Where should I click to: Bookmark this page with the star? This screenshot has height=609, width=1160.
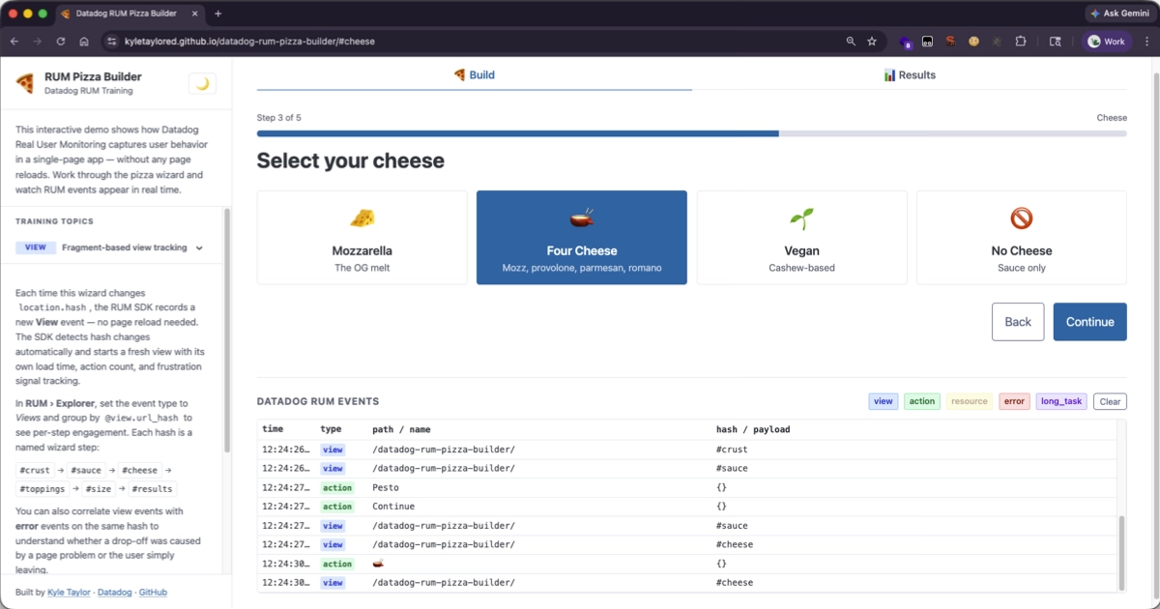[x=872, y=42]
